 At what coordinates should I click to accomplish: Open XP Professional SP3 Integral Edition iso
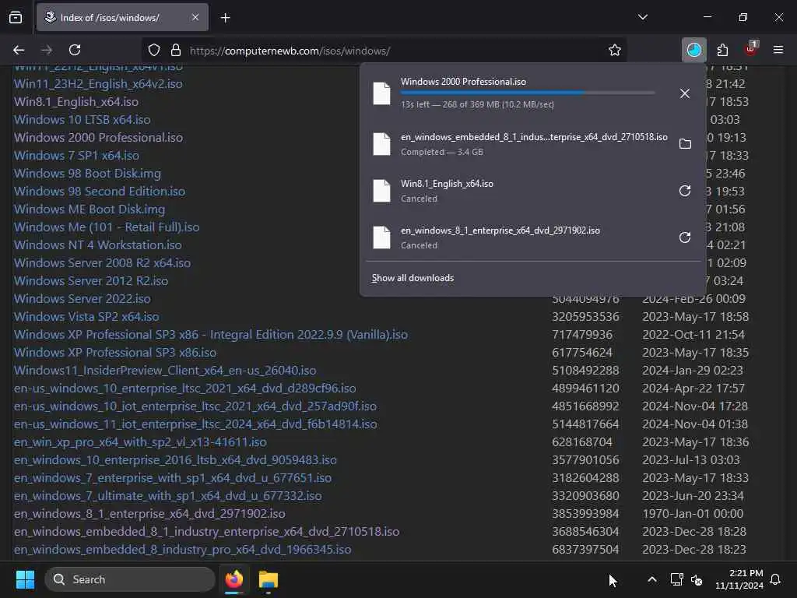click(x=211, y=335)
